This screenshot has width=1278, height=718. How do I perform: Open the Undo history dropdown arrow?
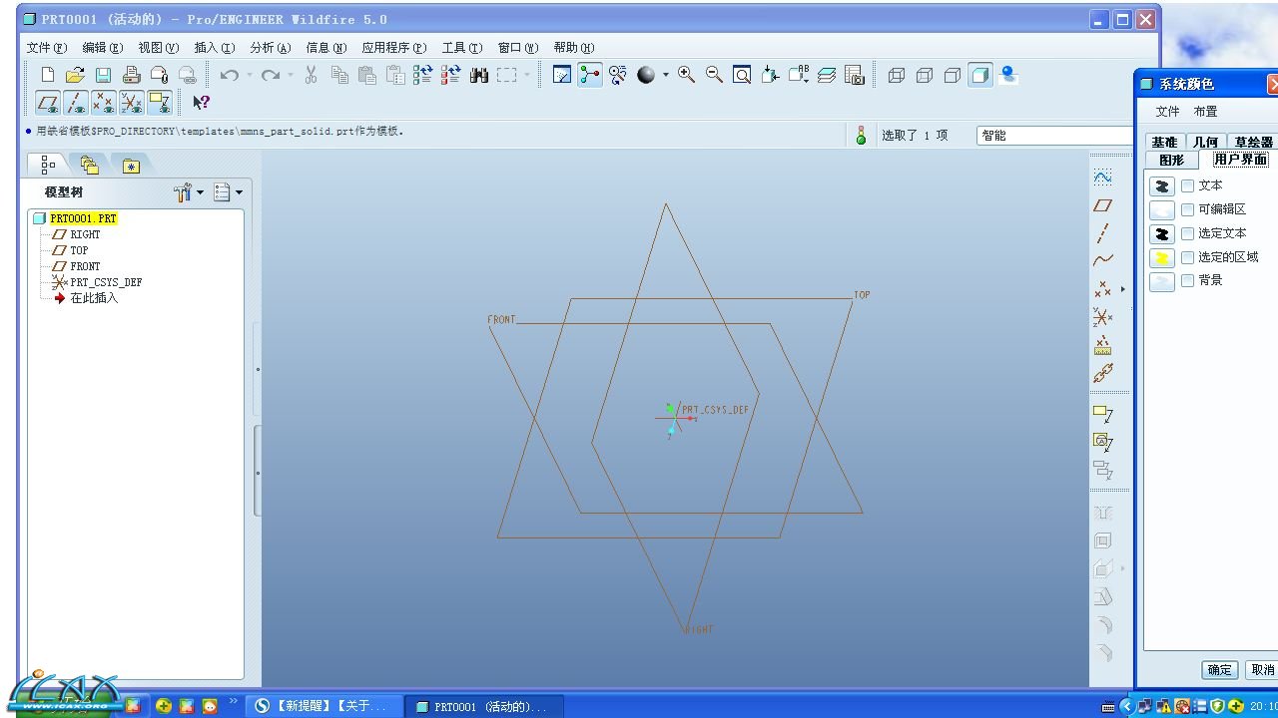pyautogui.click(x=249, y=75)
